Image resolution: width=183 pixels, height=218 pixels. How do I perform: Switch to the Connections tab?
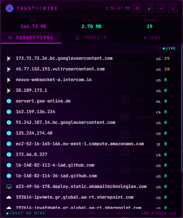click(31, 38)
